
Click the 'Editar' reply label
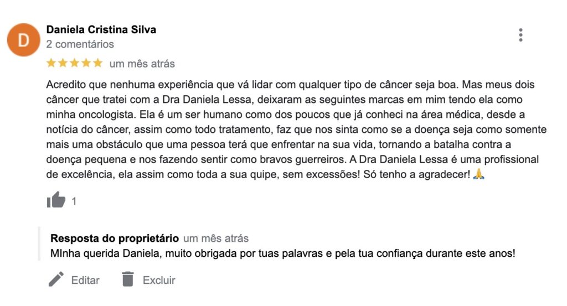point(85,280)
